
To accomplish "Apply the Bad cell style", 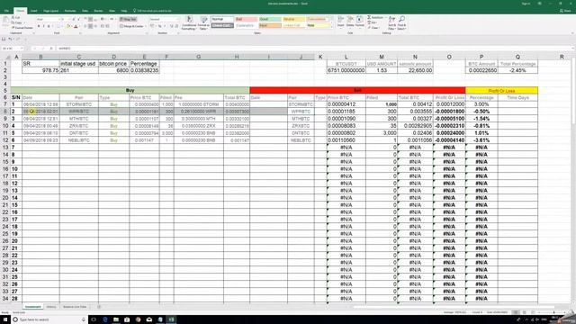I will pos(246,19).
